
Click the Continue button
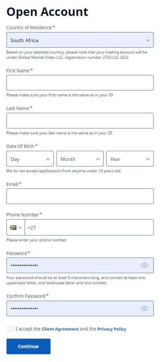point(28,346)
